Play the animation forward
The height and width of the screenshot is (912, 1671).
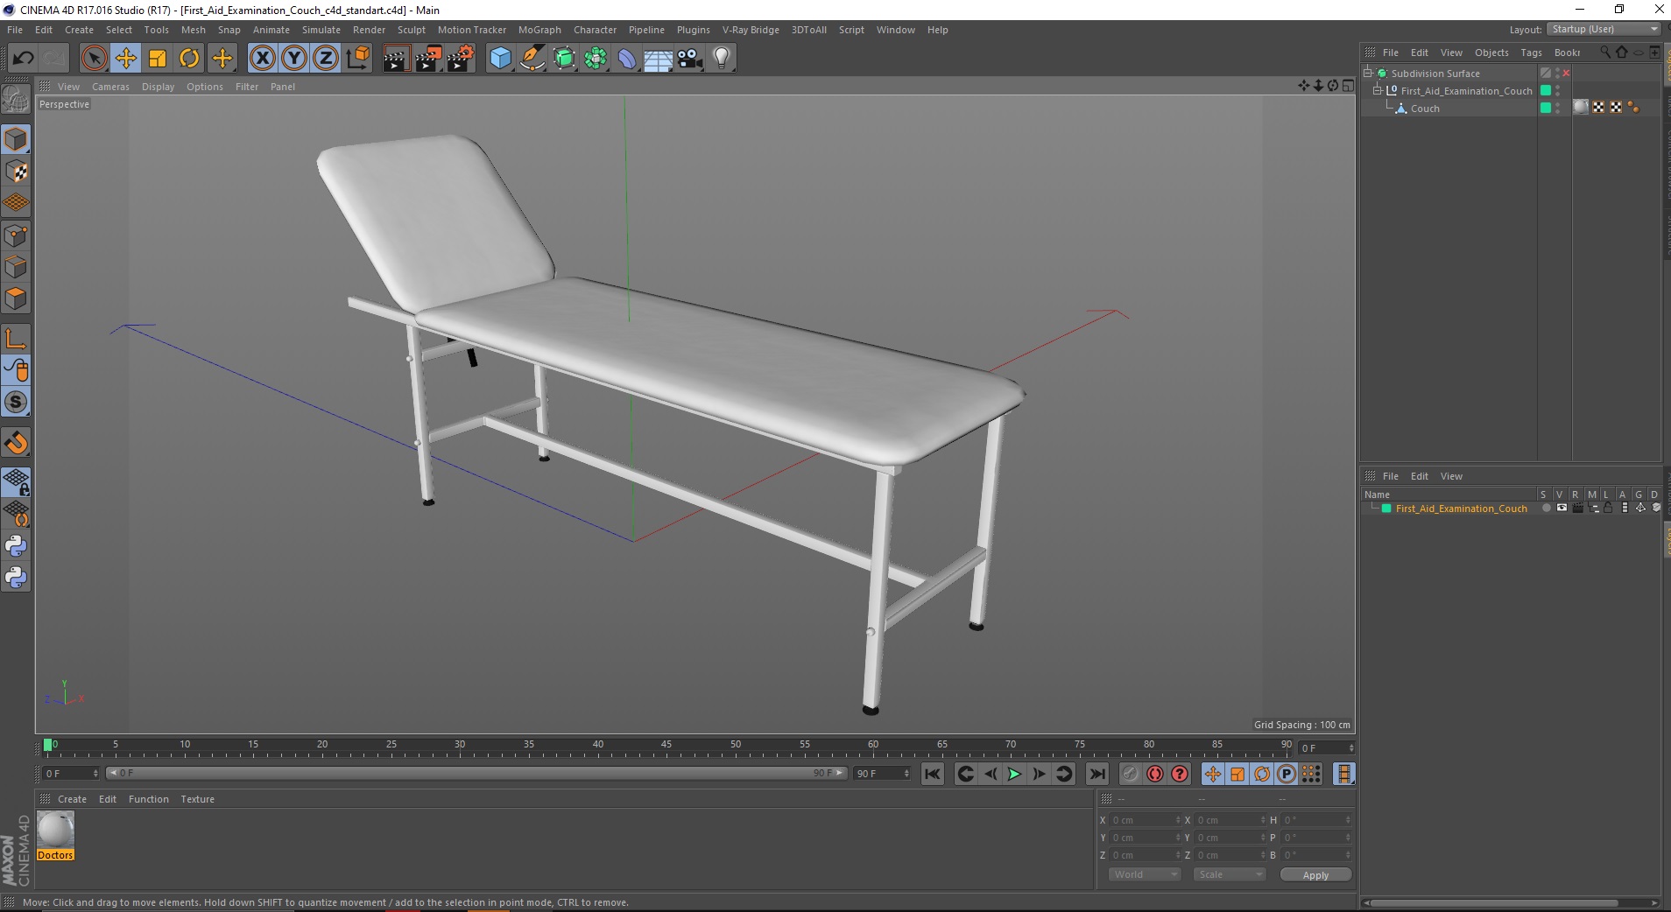click(1014, 774)
